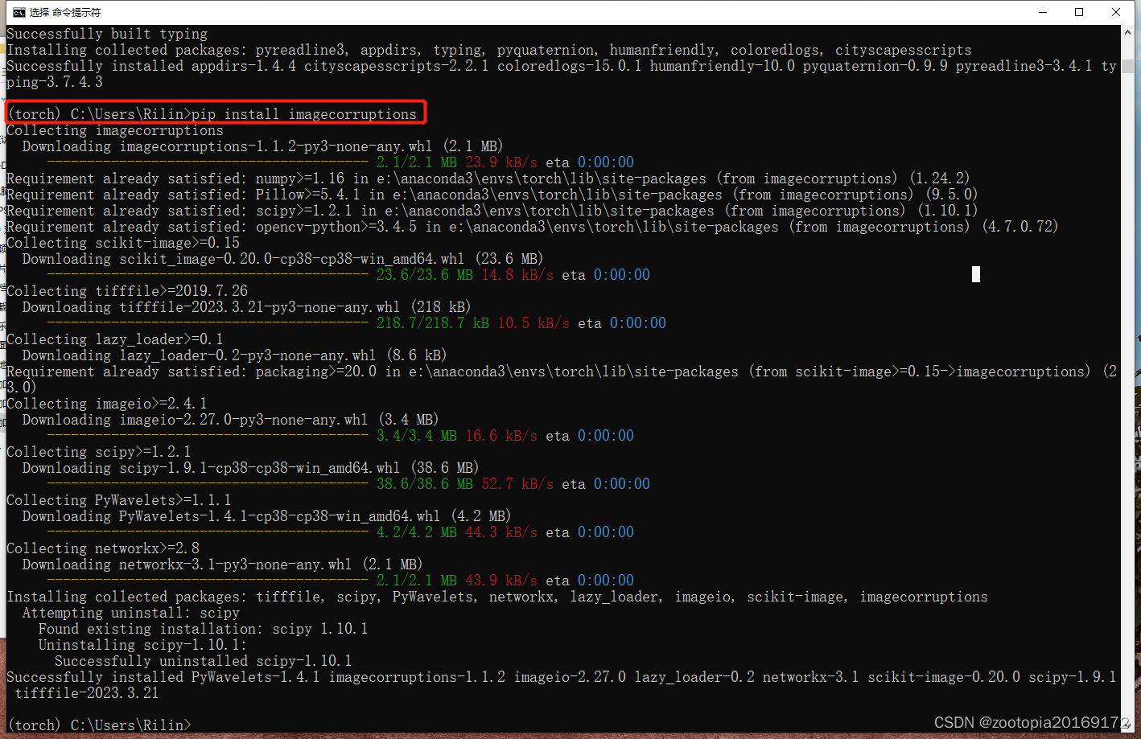
Task: Click the window title '选择 命令提示符'
Action: (x=65, y=12)
